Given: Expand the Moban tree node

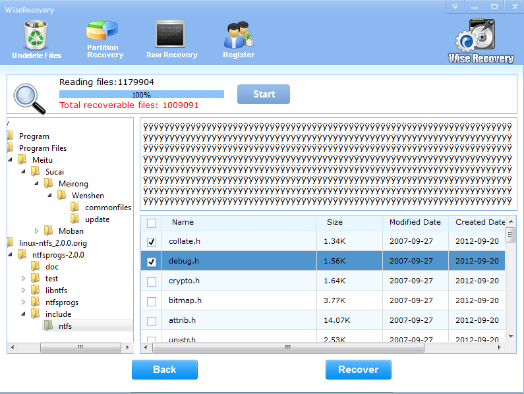Looking at the screenshot, I should coord(36,231).
